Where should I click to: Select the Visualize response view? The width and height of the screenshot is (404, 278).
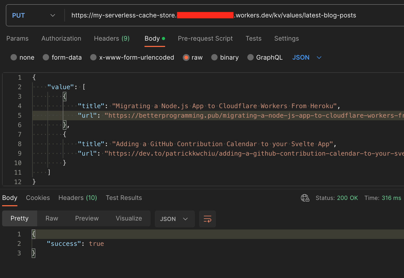click(129, 218)
